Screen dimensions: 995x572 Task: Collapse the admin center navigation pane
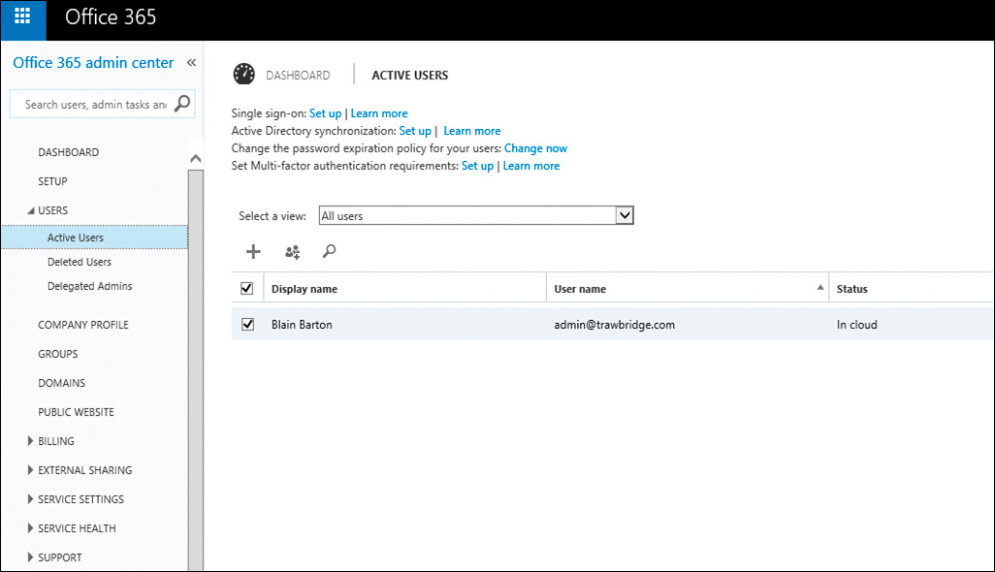[191, 62]
